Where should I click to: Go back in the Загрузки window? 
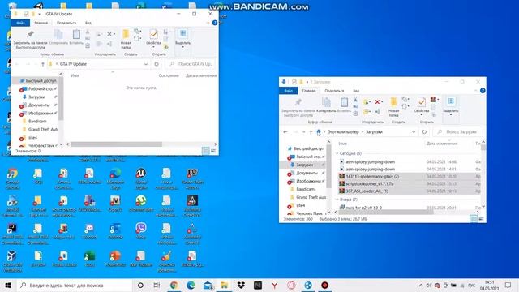[x=285, y=132]
